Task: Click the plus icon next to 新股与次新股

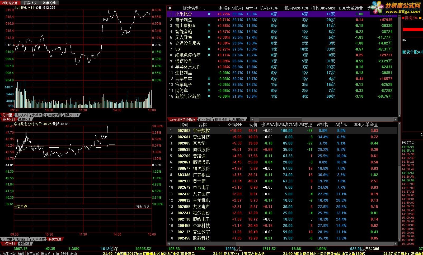Action: [x=209, y=96]
